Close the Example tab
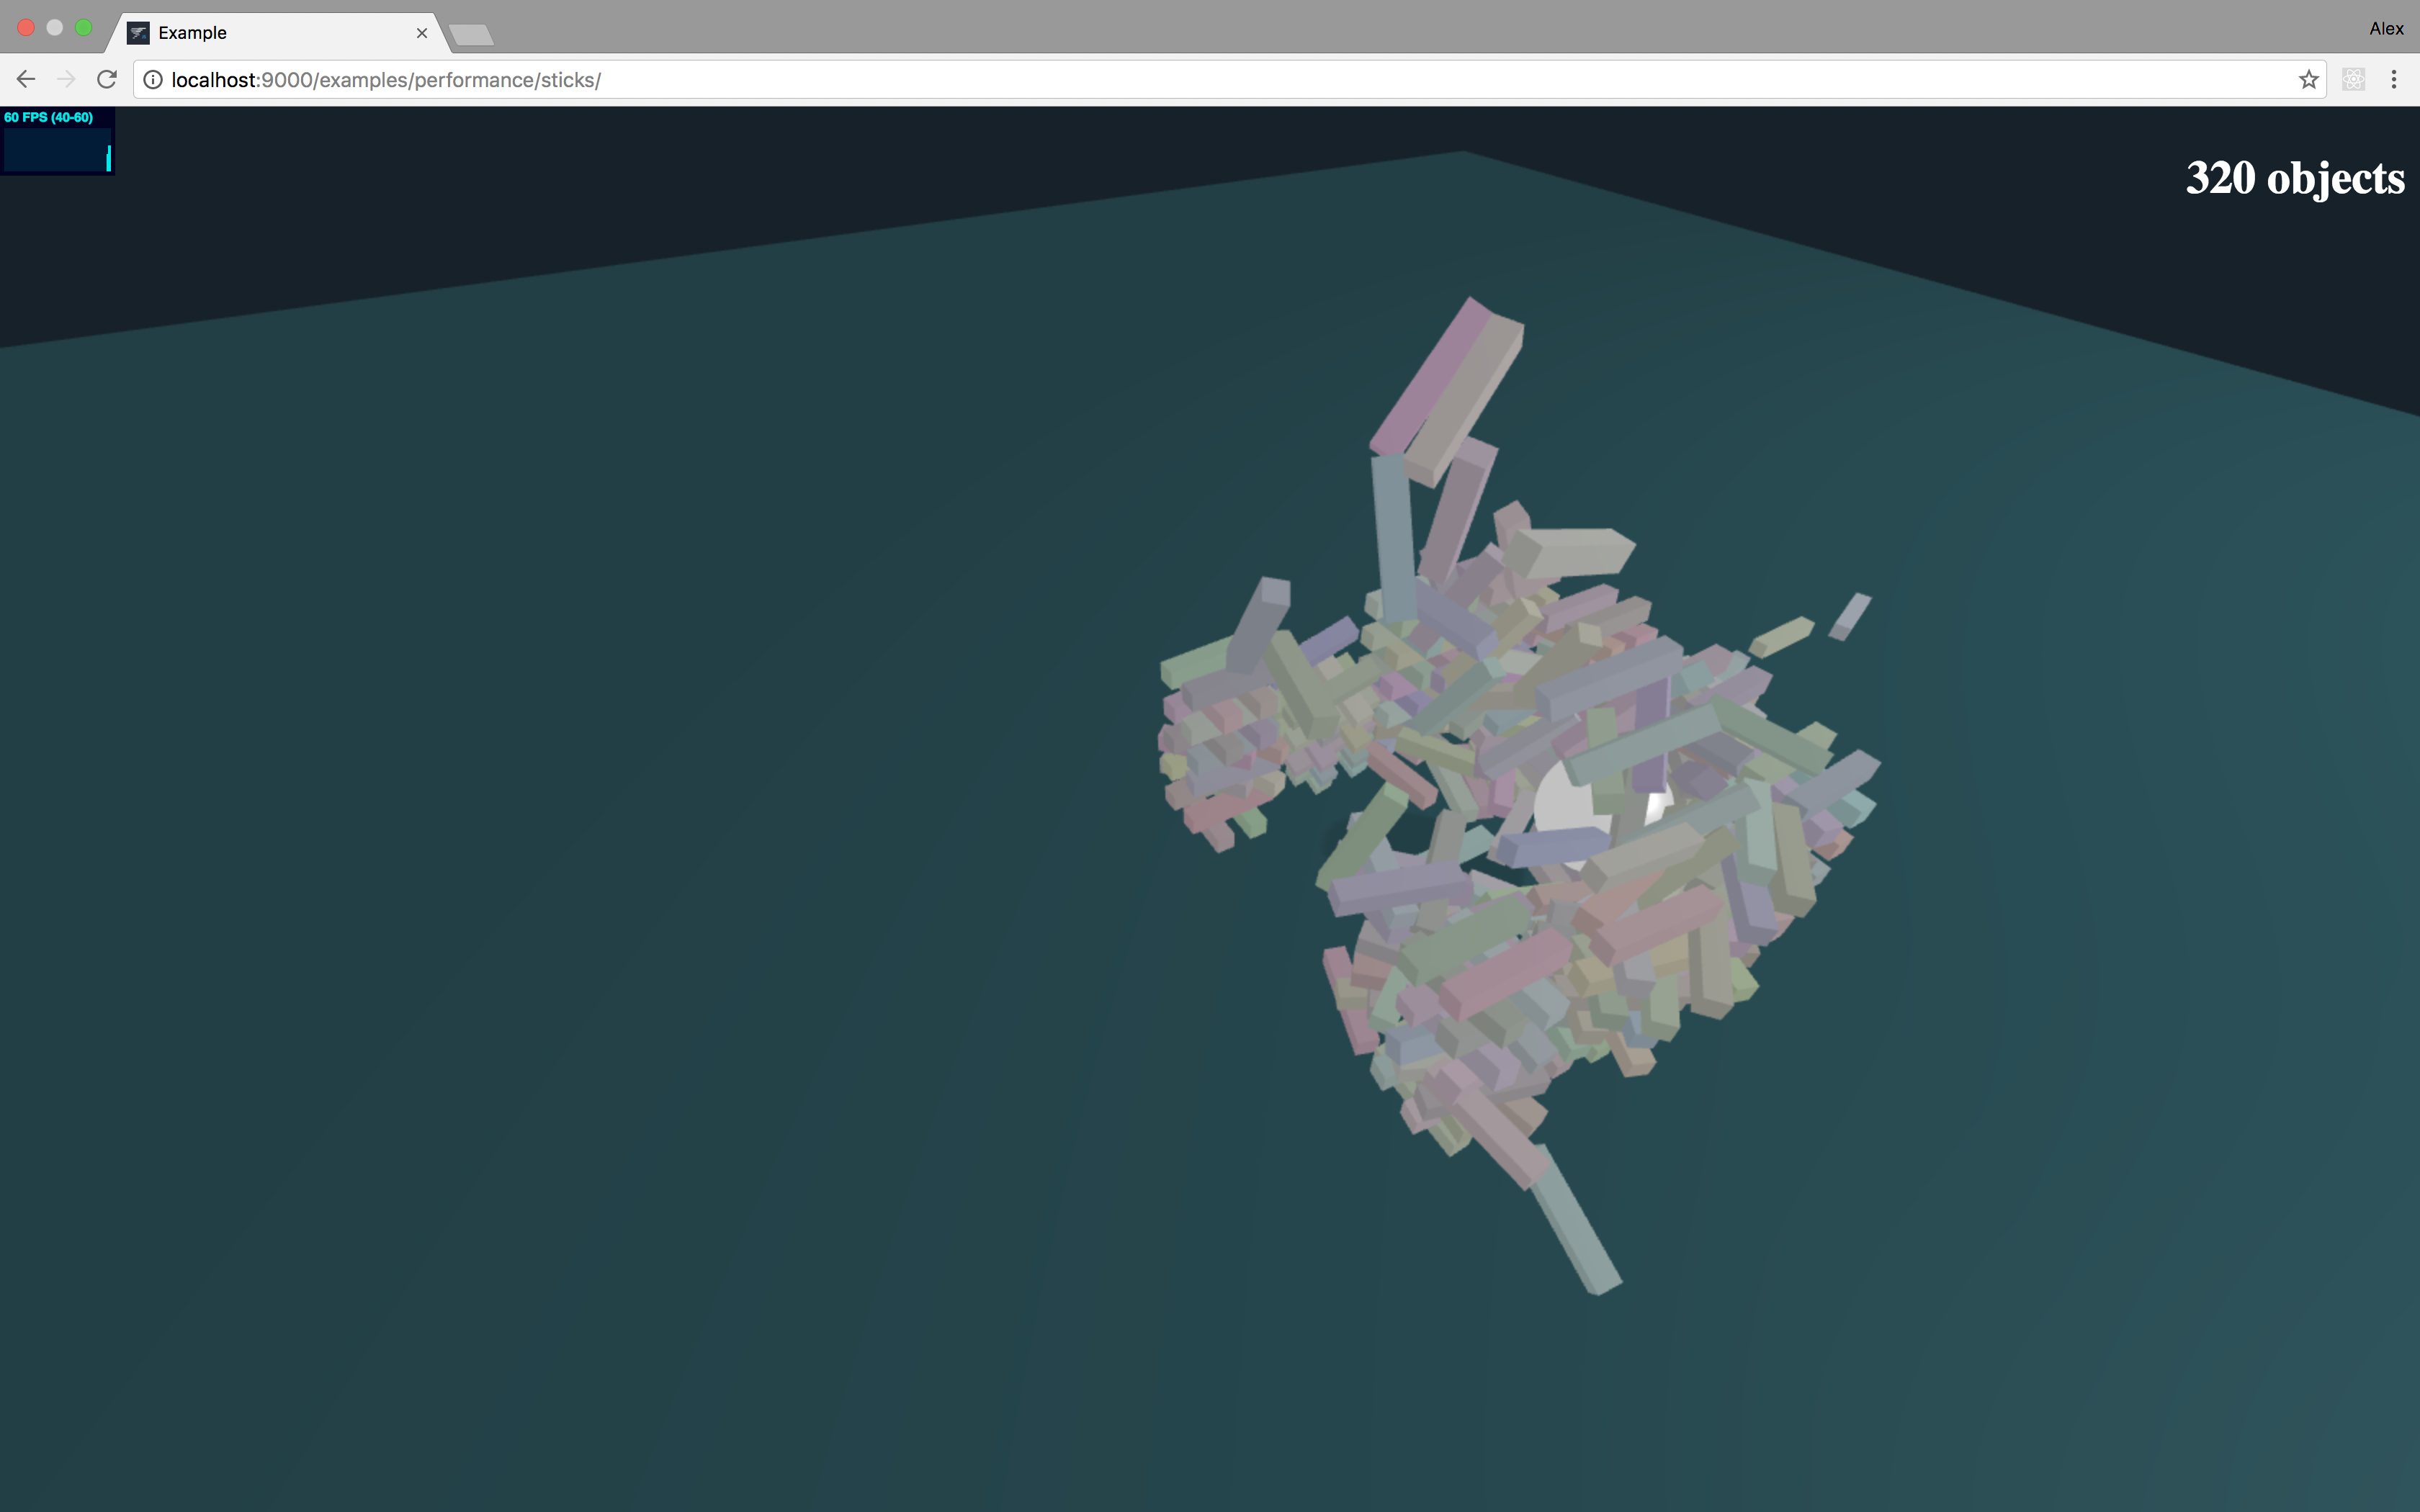Viewport: 2420px width, 1512px height. [422, 33]
